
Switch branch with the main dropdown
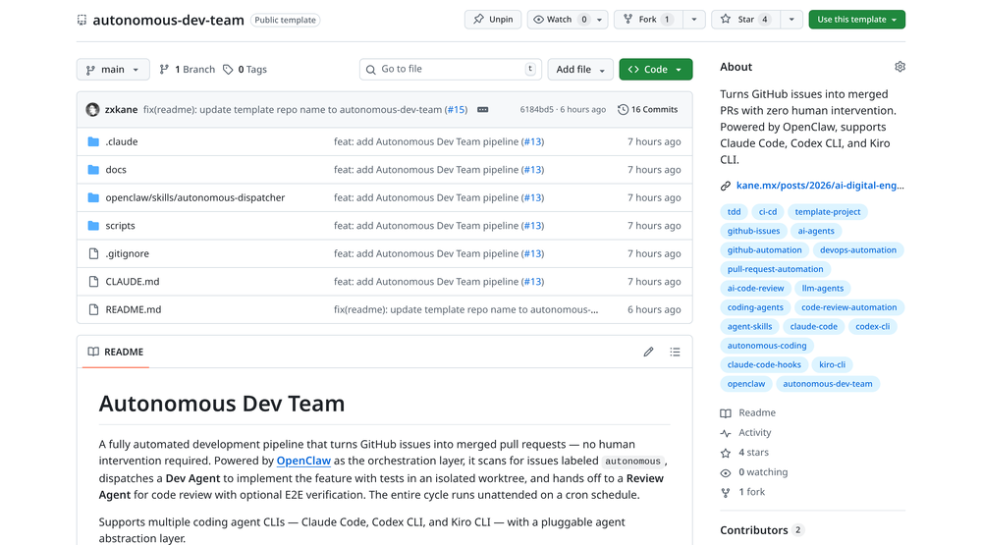[113, 70]
